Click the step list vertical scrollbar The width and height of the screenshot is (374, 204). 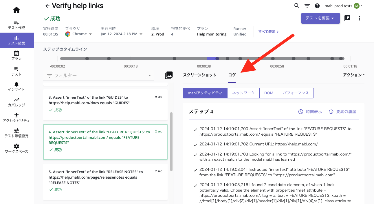[171, 141]
